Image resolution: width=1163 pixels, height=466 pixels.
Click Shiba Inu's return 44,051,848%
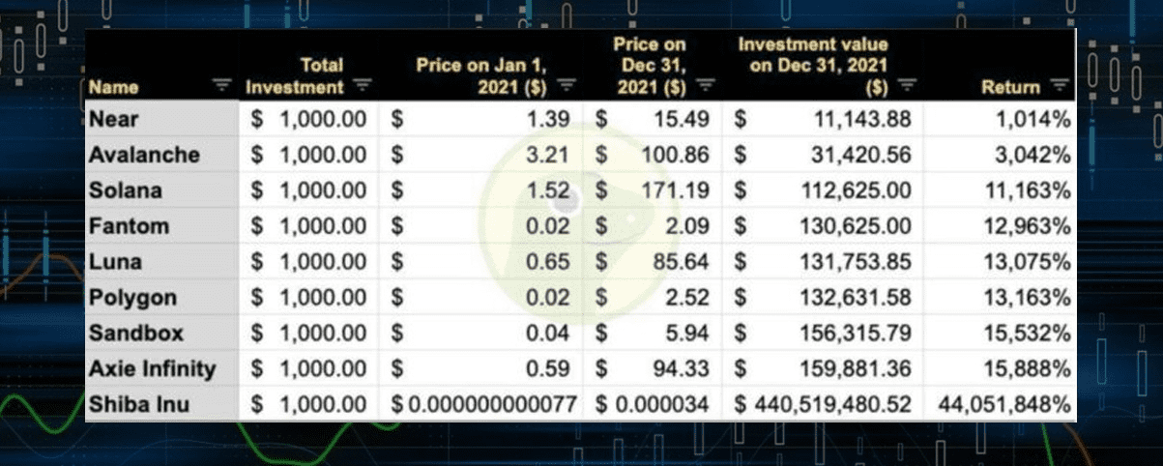[1003, 404]
